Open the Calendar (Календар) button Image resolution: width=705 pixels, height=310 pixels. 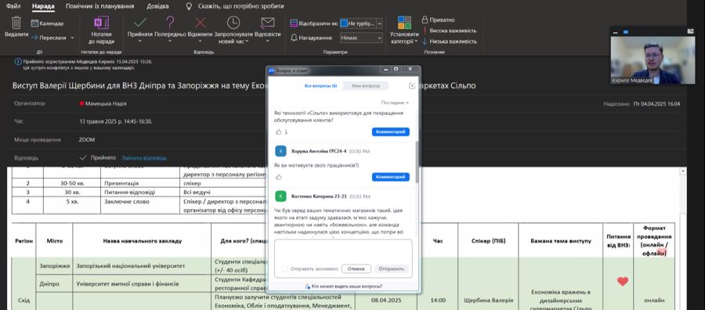pos(47,23)
